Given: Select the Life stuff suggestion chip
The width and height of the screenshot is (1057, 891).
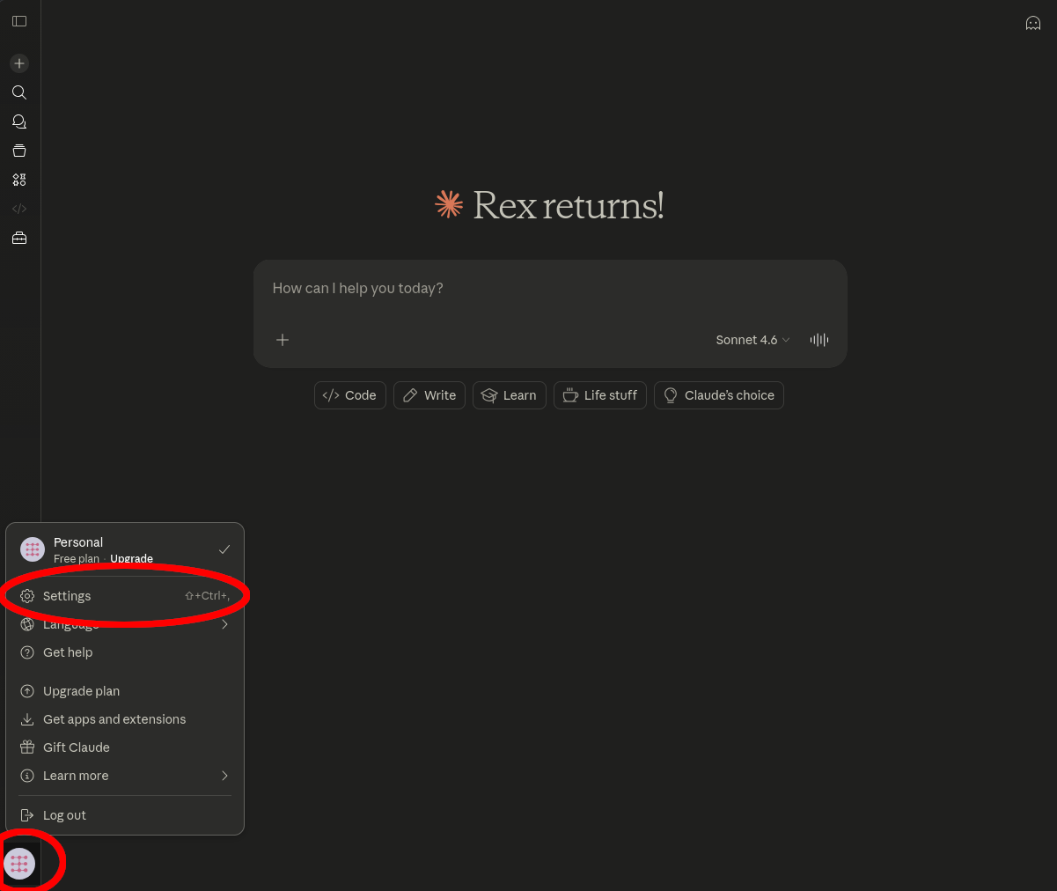Looking at the screenshot, I should coord(599,394).
